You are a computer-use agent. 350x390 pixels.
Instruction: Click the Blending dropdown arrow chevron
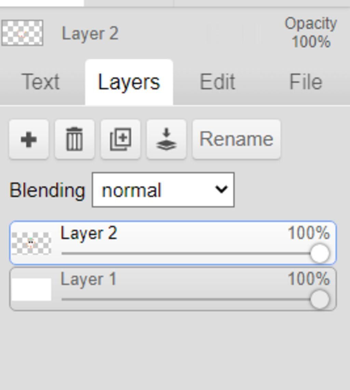221,189
